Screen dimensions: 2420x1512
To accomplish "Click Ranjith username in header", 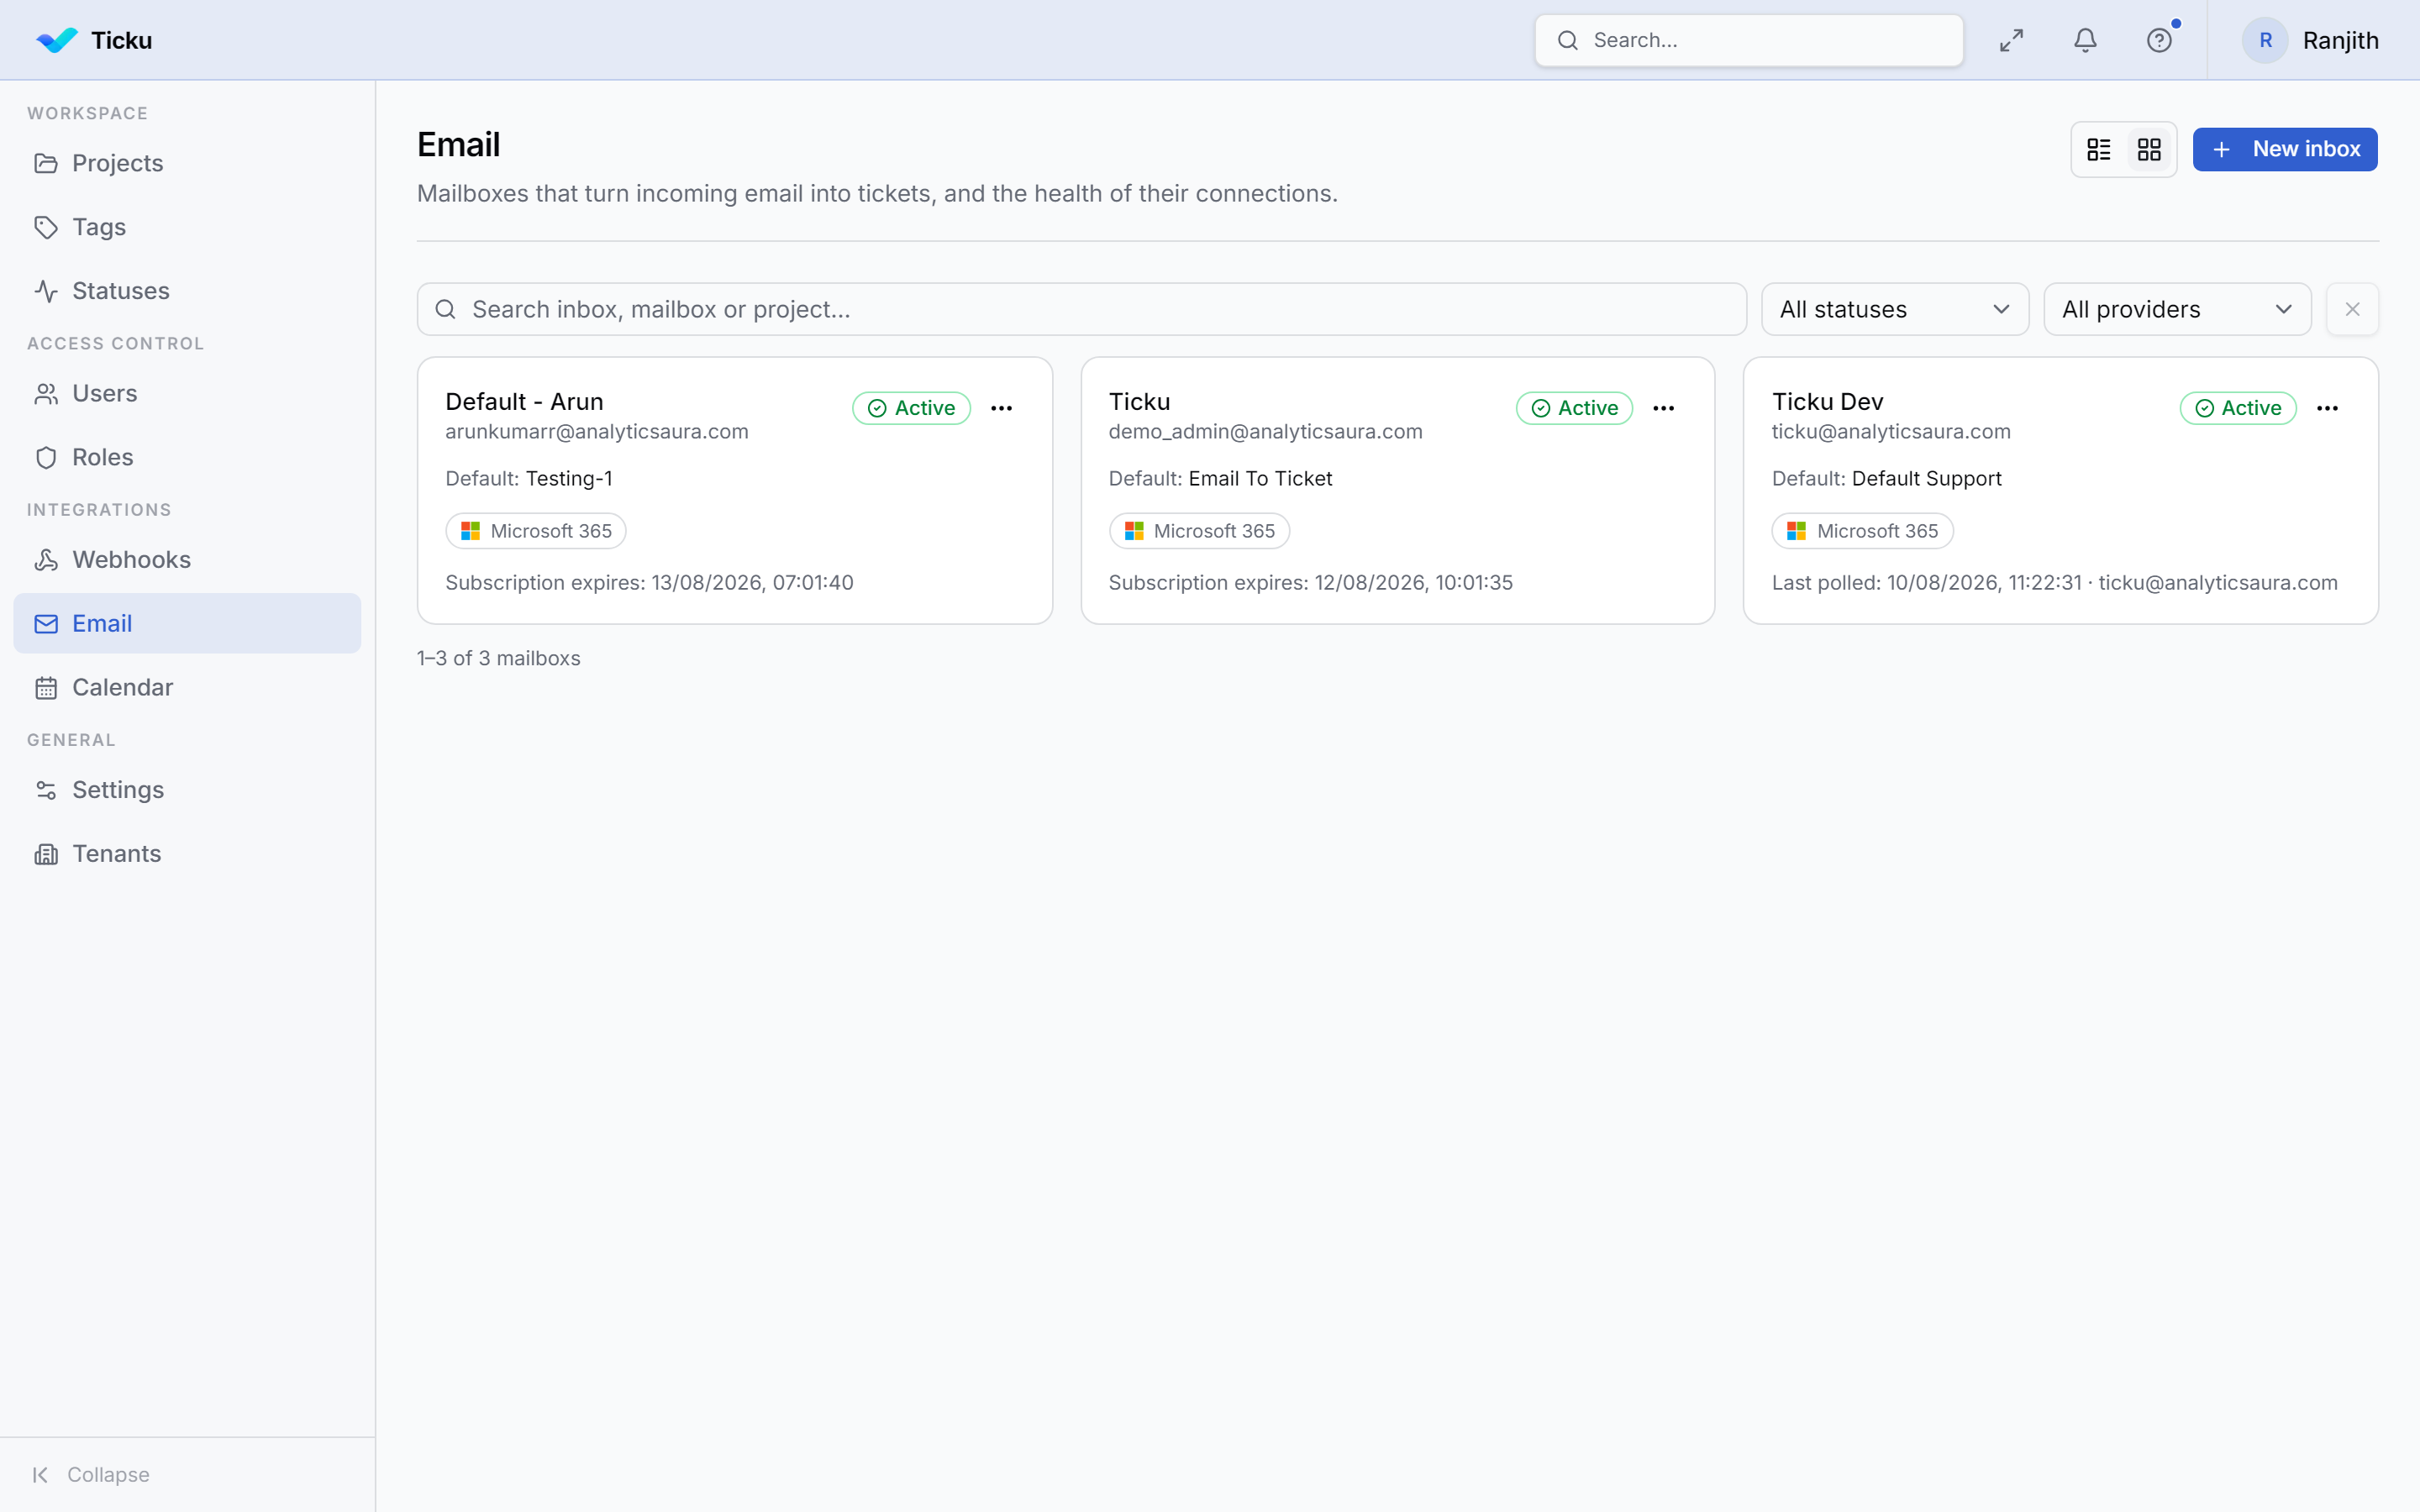I will (2340, 40).
